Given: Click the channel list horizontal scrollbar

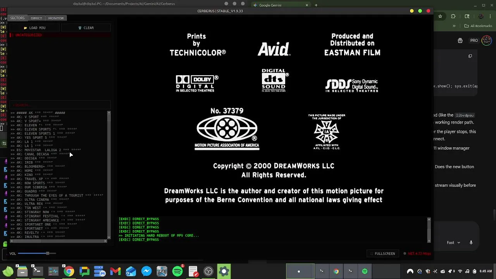Looking at the screenshot, I should pos(58,241).
